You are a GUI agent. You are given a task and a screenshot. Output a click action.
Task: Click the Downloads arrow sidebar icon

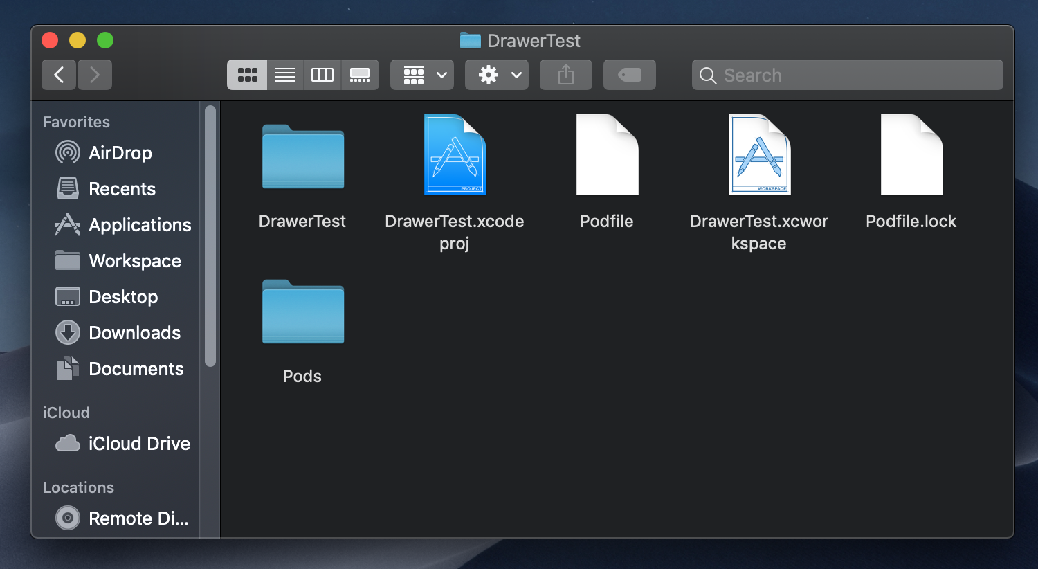(68, 332)
